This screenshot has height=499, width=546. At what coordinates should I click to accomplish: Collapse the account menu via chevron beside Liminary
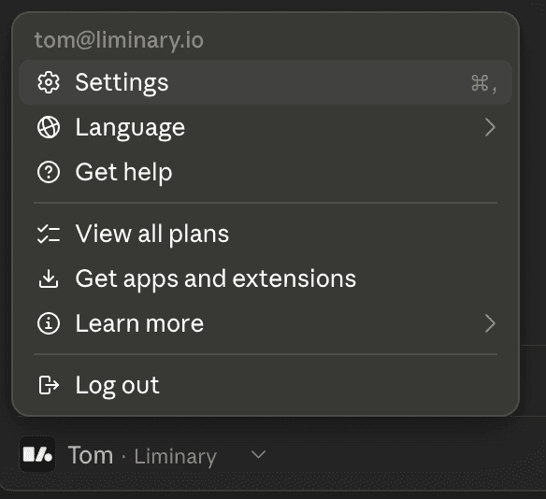pyautogui.click(x=258, y=454)
